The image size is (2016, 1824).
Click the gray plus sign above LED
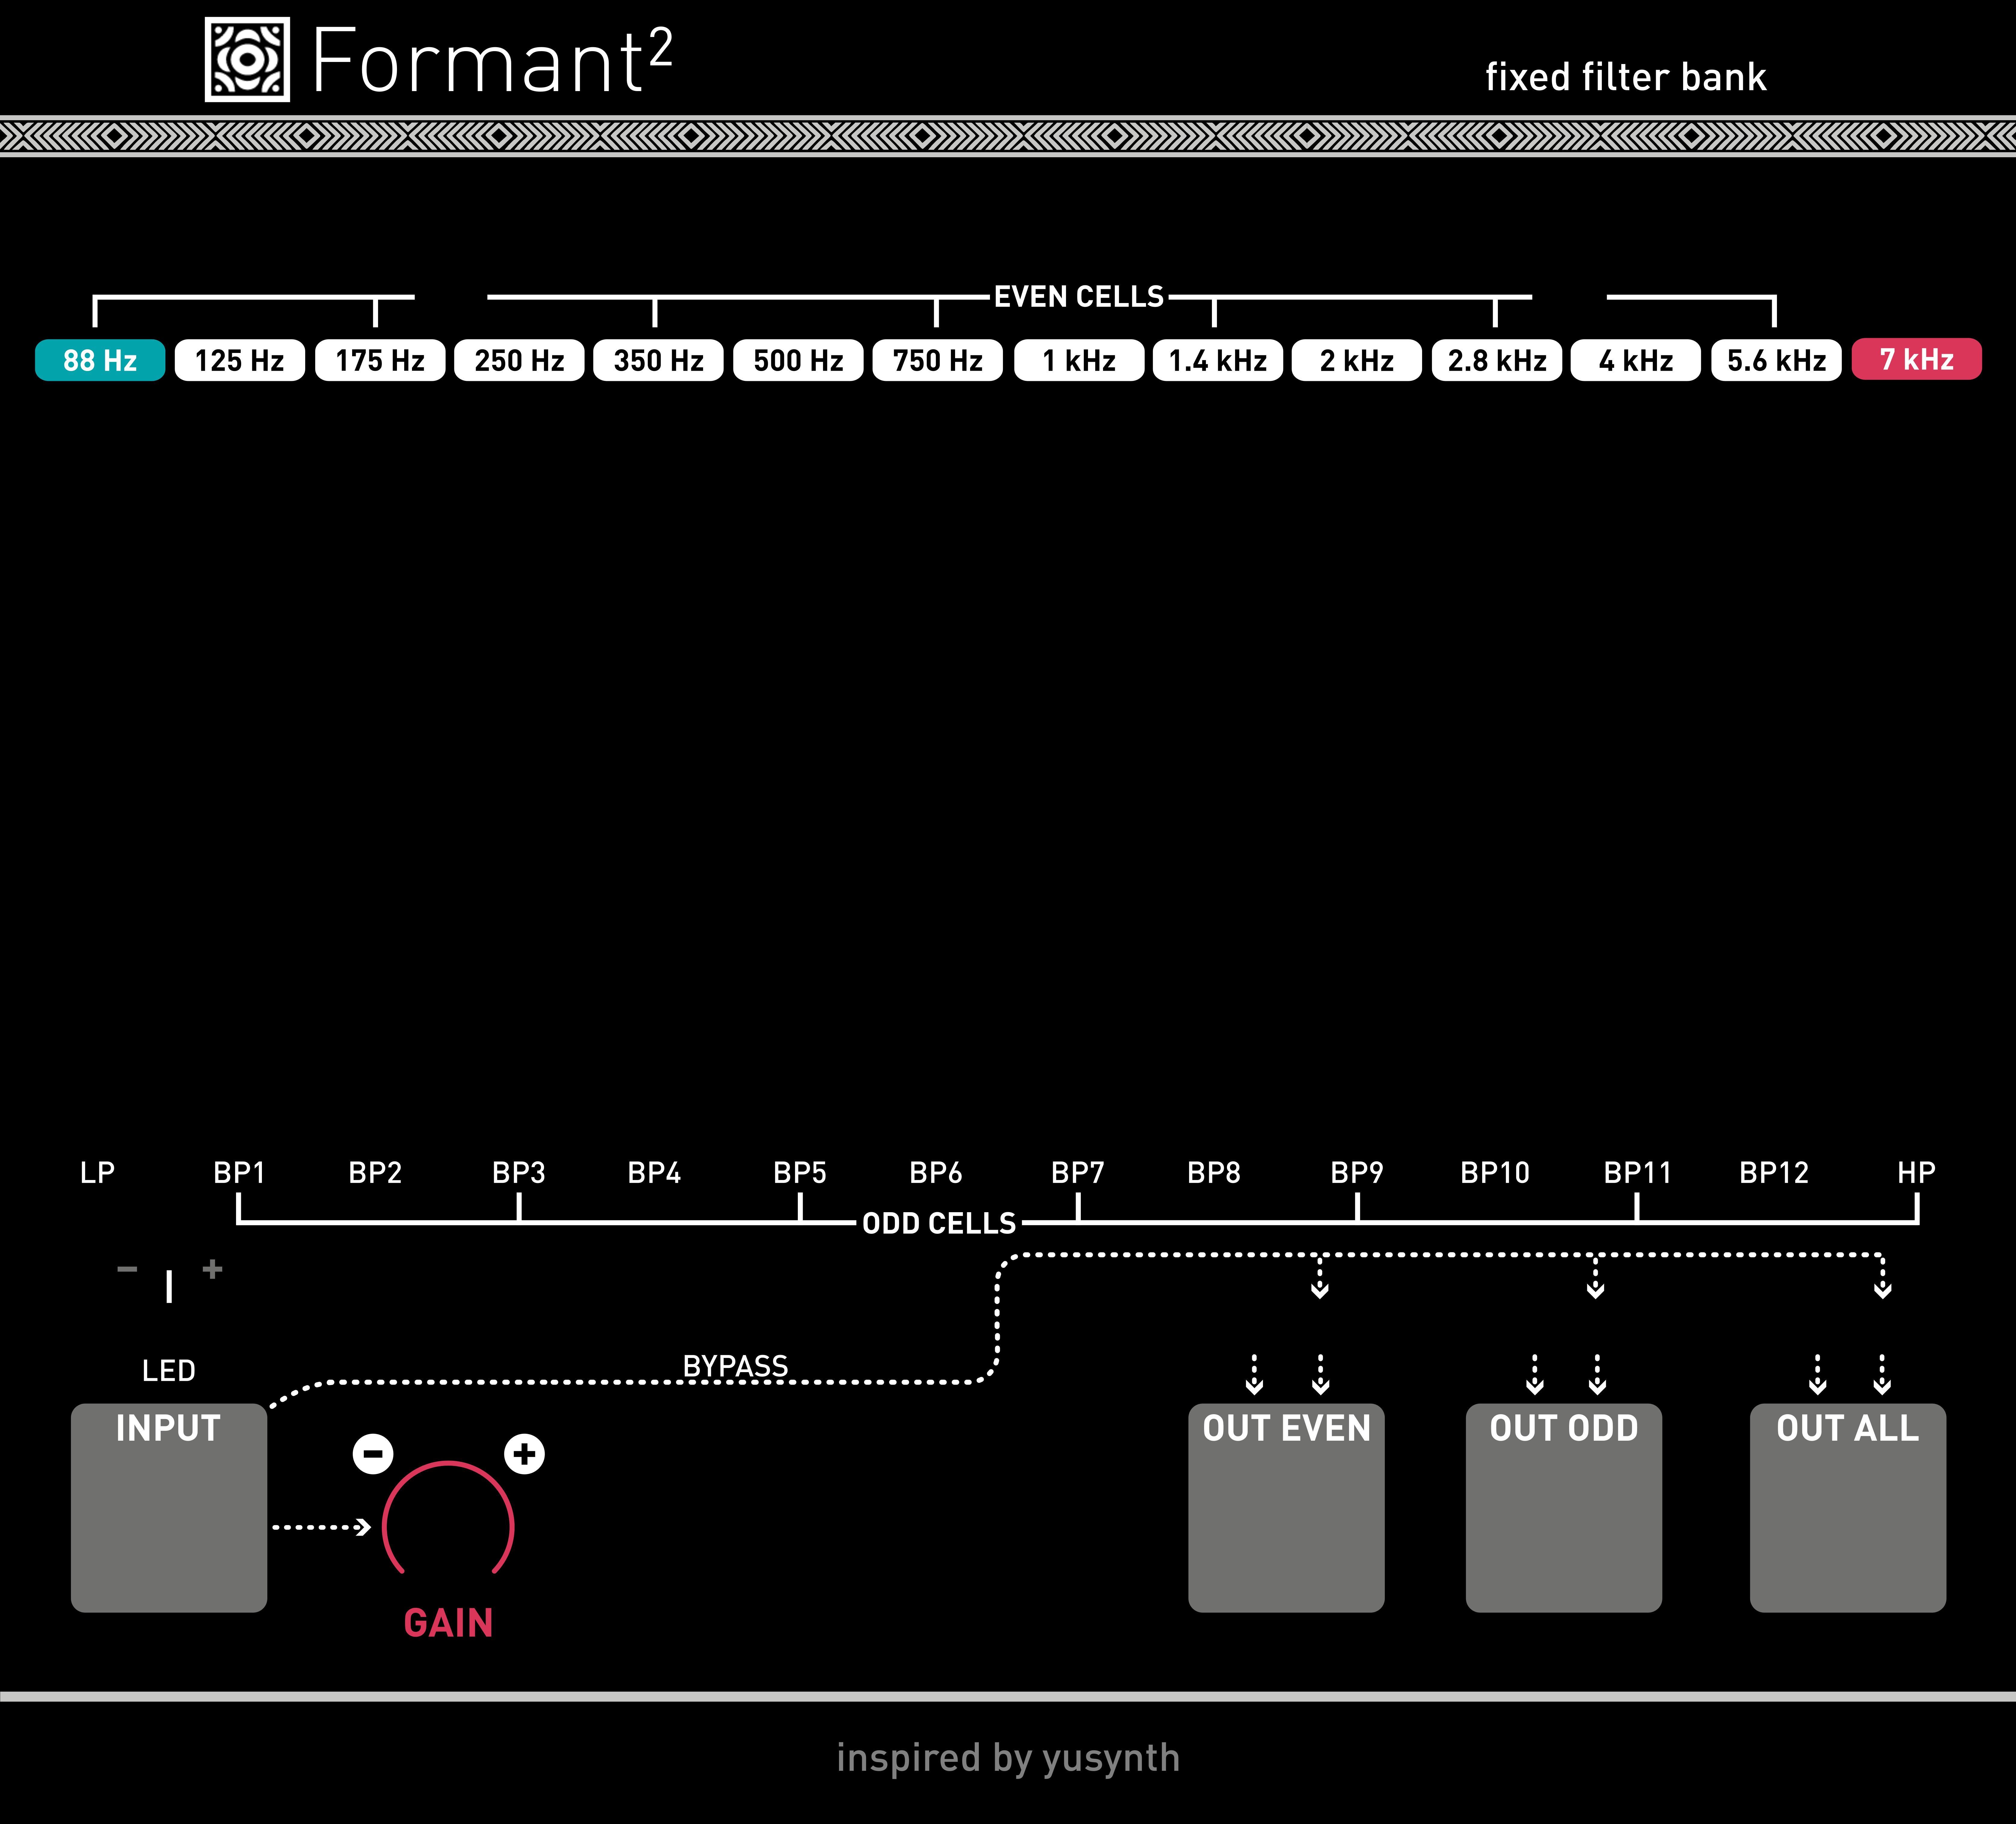212,1269
